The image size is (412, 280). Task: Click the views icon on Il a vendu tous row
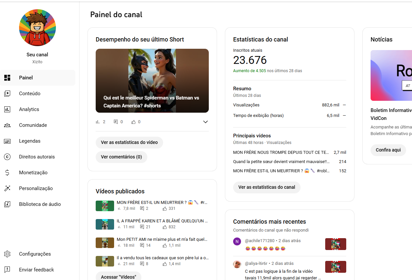pos(119,264)
